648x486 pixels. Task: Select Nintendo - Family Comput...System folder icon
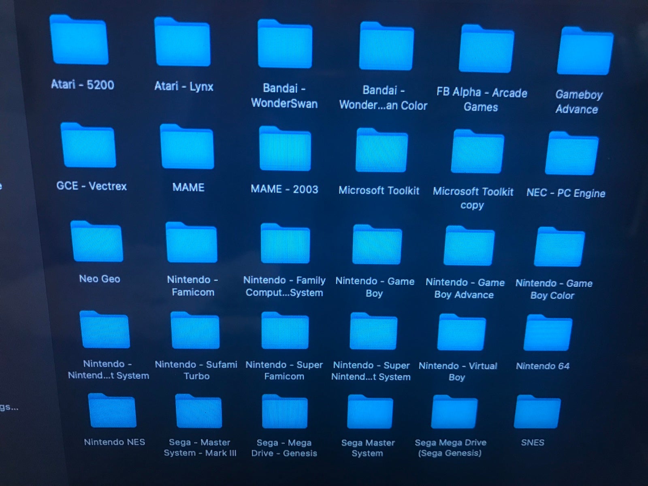[x=285, y=243]
